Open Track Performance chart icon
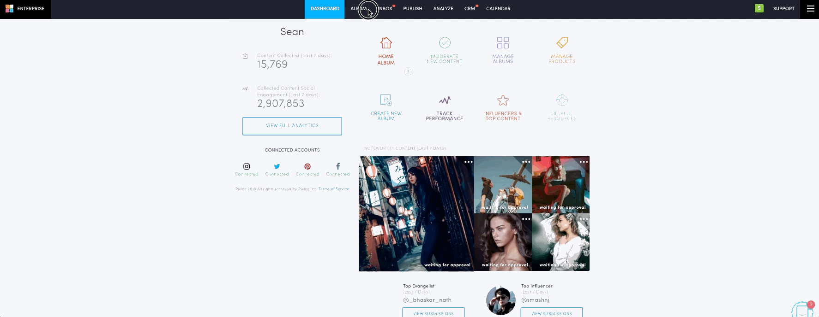 click(x=445, y=100)
